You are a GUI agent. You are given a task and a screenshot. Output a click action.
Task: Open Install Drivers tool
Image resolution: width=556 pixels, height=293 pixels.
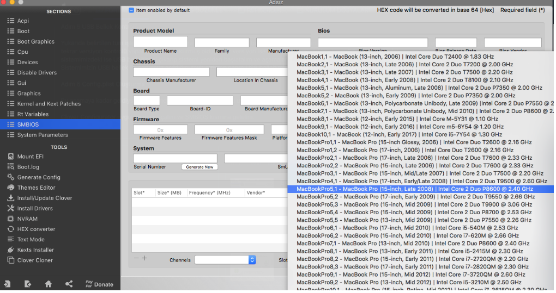[x=35, y=209]
